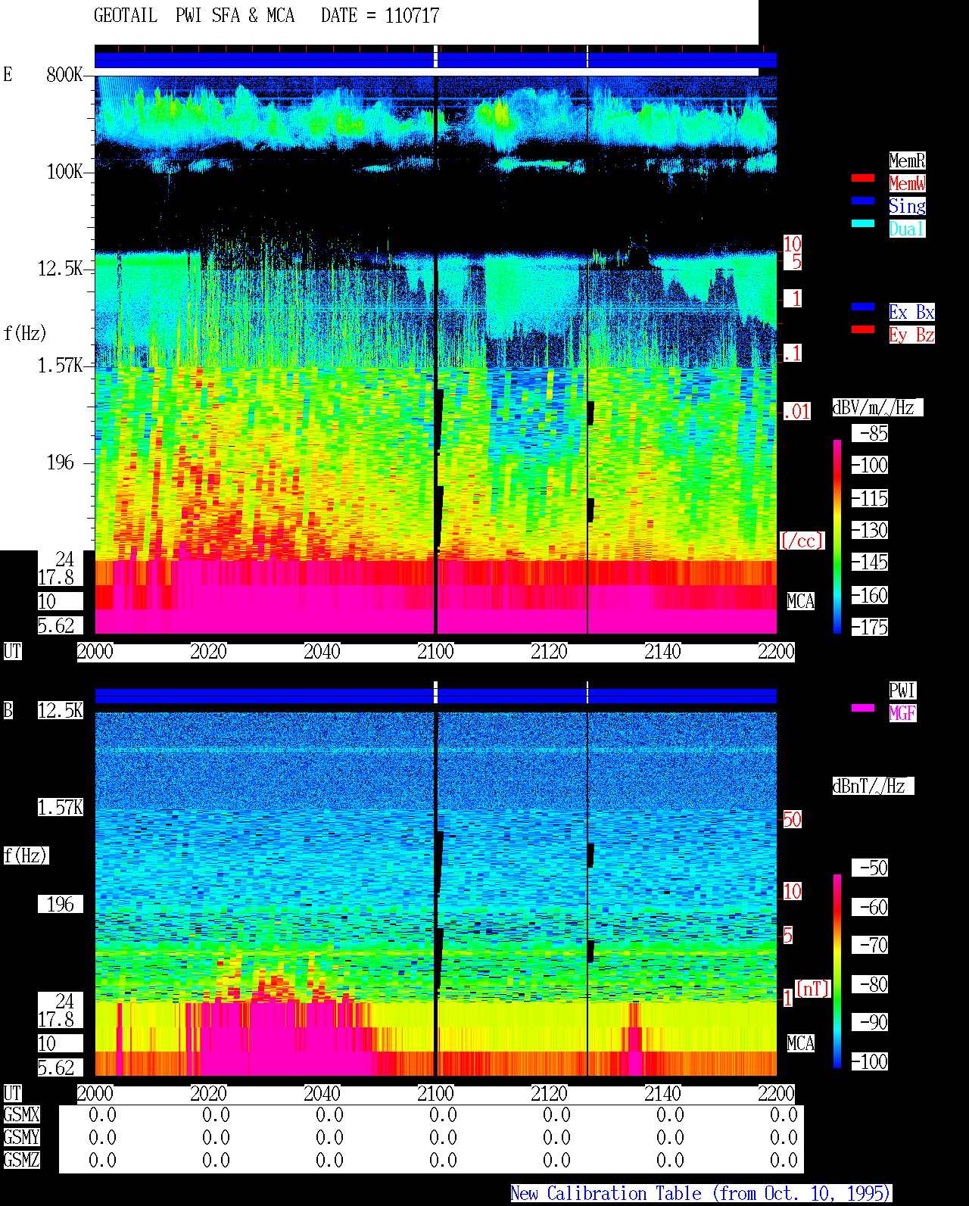Click the 800K frequency axis label
Image resolution: width=969 pixels, height=1206 pixels.
pyautogui.click(x=64, y=74)
